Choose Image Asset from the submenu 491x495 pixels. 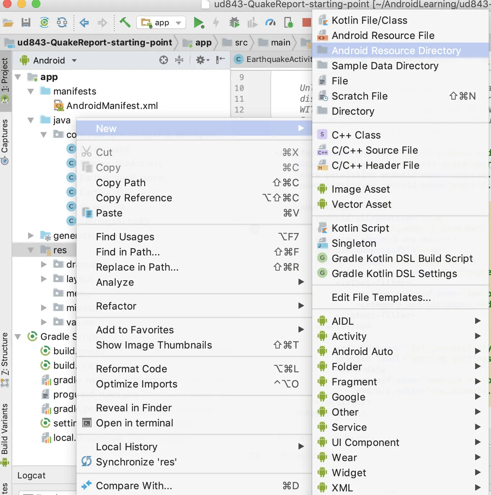click(400, 189)
